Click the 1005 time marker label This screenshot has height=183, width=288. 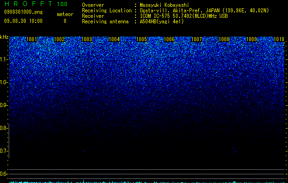(142, 39)
